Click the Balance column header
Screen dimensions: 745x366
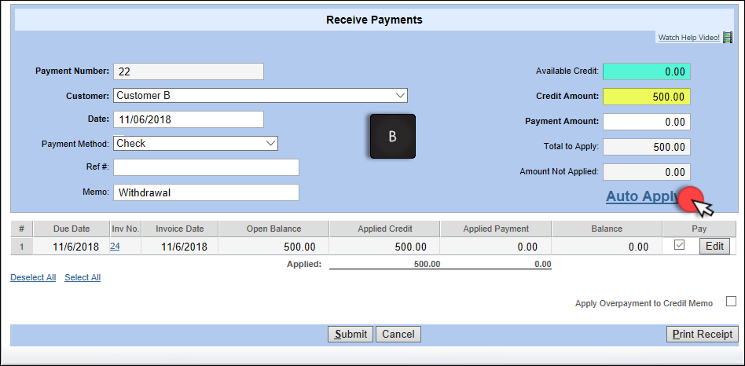607,229
